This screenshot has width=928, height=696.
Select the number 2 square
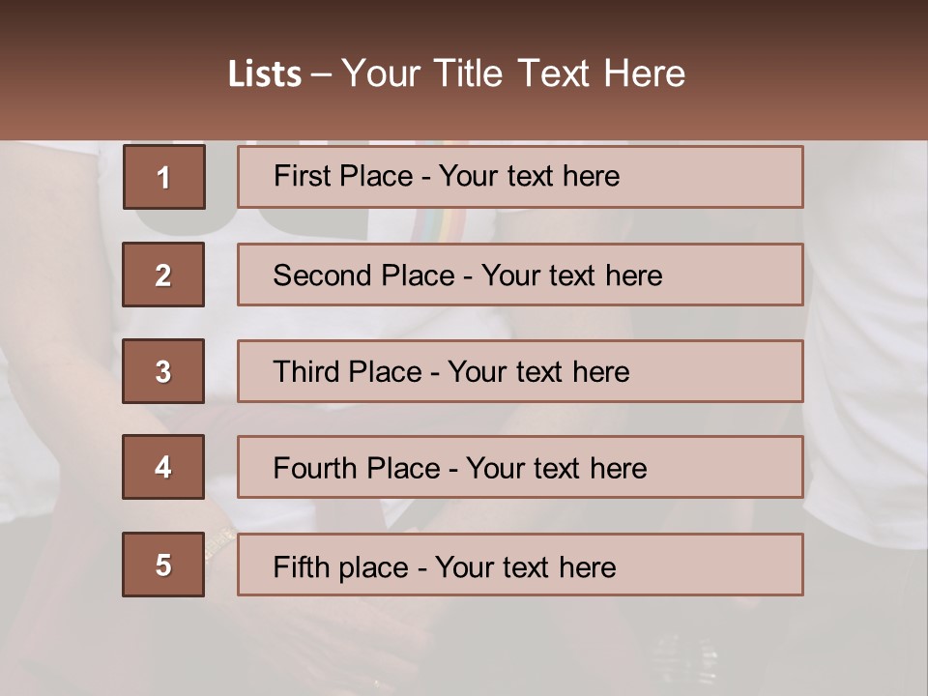click(163, 275)
